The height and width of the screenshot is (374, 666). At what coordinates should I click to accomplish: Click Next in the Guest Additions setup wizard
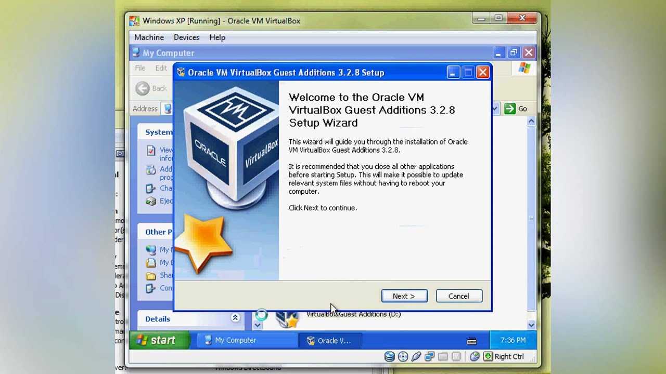404,296
